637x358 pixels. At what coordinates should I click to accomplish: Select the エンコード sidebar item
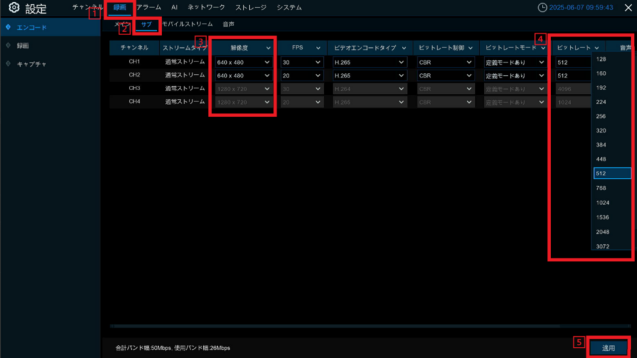[31, 27]
